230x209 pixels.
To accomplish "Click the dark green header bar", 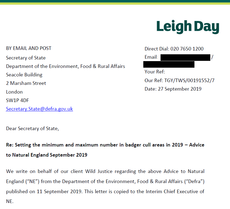I will click(115, 1).
